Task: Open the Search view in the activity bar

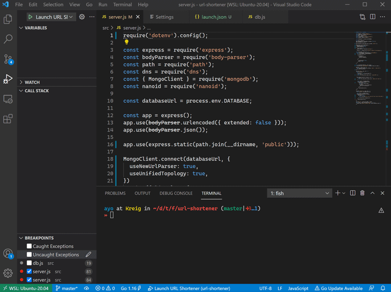Action: [8, 39]
